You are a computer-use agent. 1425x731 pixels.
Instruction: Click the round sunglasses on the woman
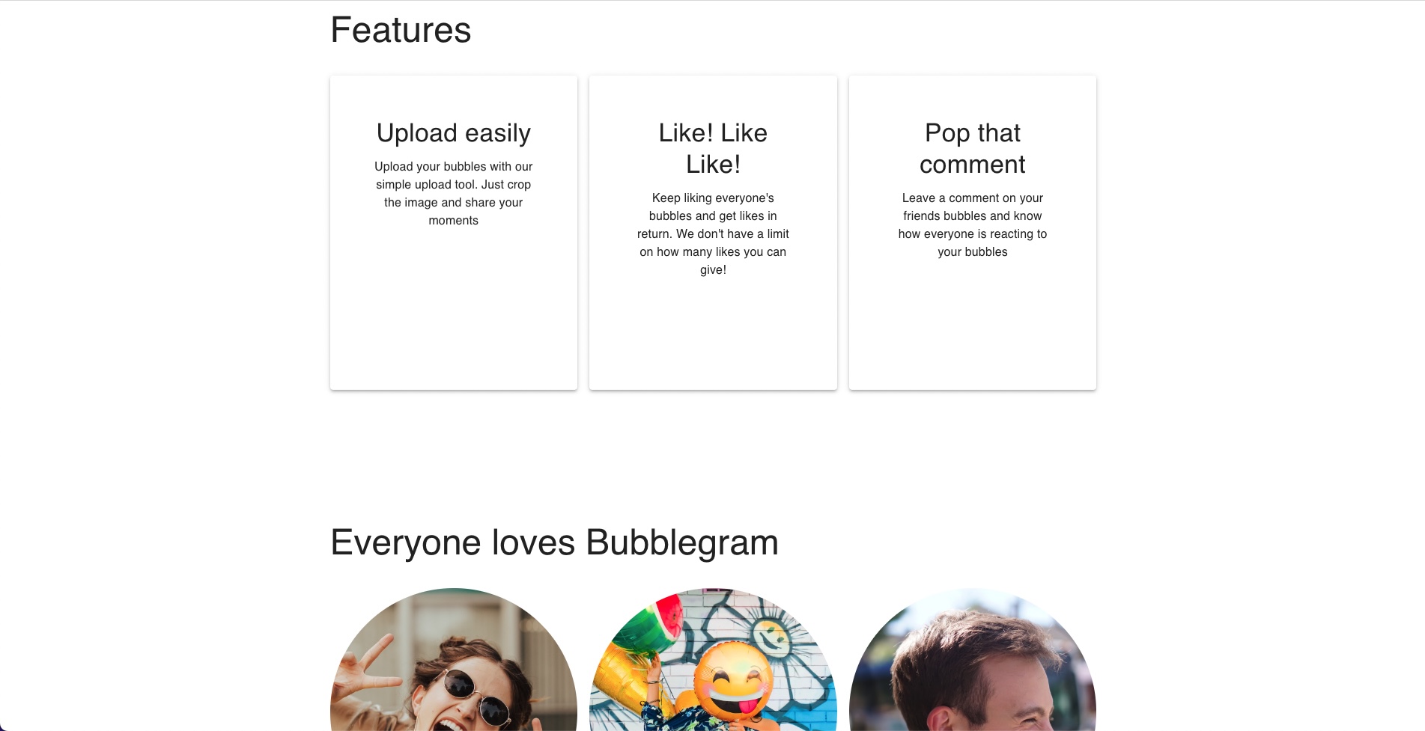pos(475,695)
